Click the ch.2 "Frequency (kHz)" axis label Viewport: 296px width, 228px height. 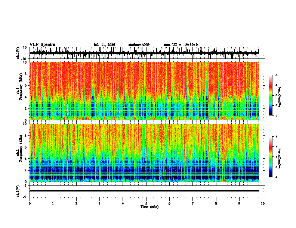pos(21,148)
